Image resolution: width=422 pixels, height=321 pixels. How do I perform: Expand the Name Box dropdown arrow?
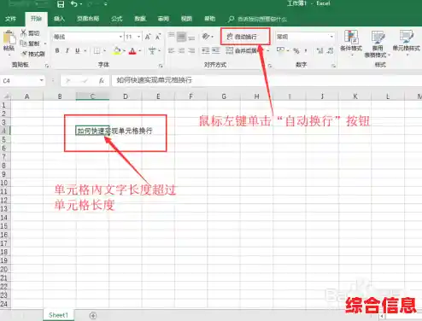pyautogui.click(x=42, y=80)
